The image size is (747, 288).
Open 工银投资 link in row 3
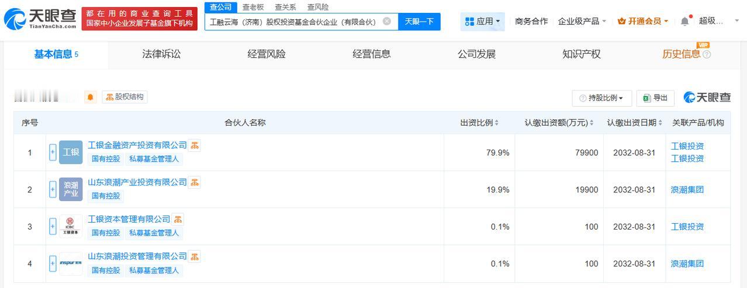(687, 227)
